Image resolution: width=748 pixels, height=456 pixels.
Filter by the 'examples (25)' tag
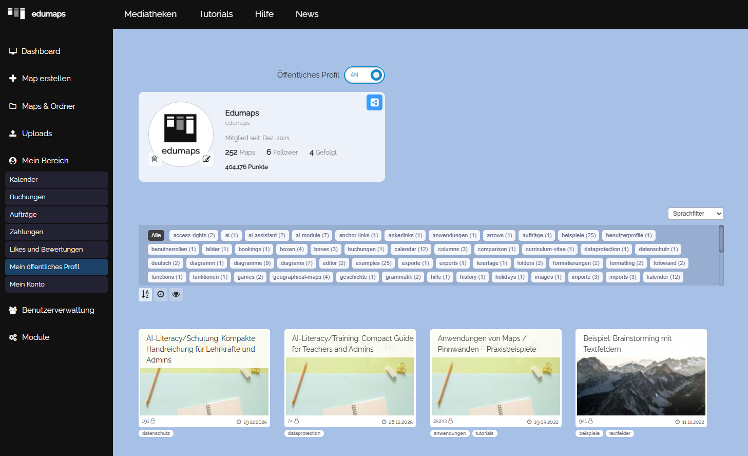coord(373,263)
